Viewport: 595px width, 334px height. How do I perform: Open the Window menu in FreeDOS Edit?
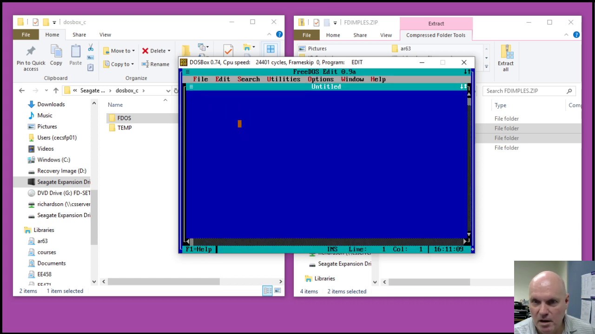pos(352,79)
